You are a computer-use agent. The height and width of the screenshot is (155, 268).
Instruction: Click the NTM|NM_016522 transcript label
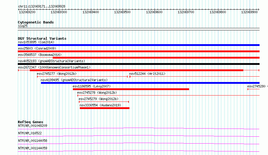click(30, 133)
